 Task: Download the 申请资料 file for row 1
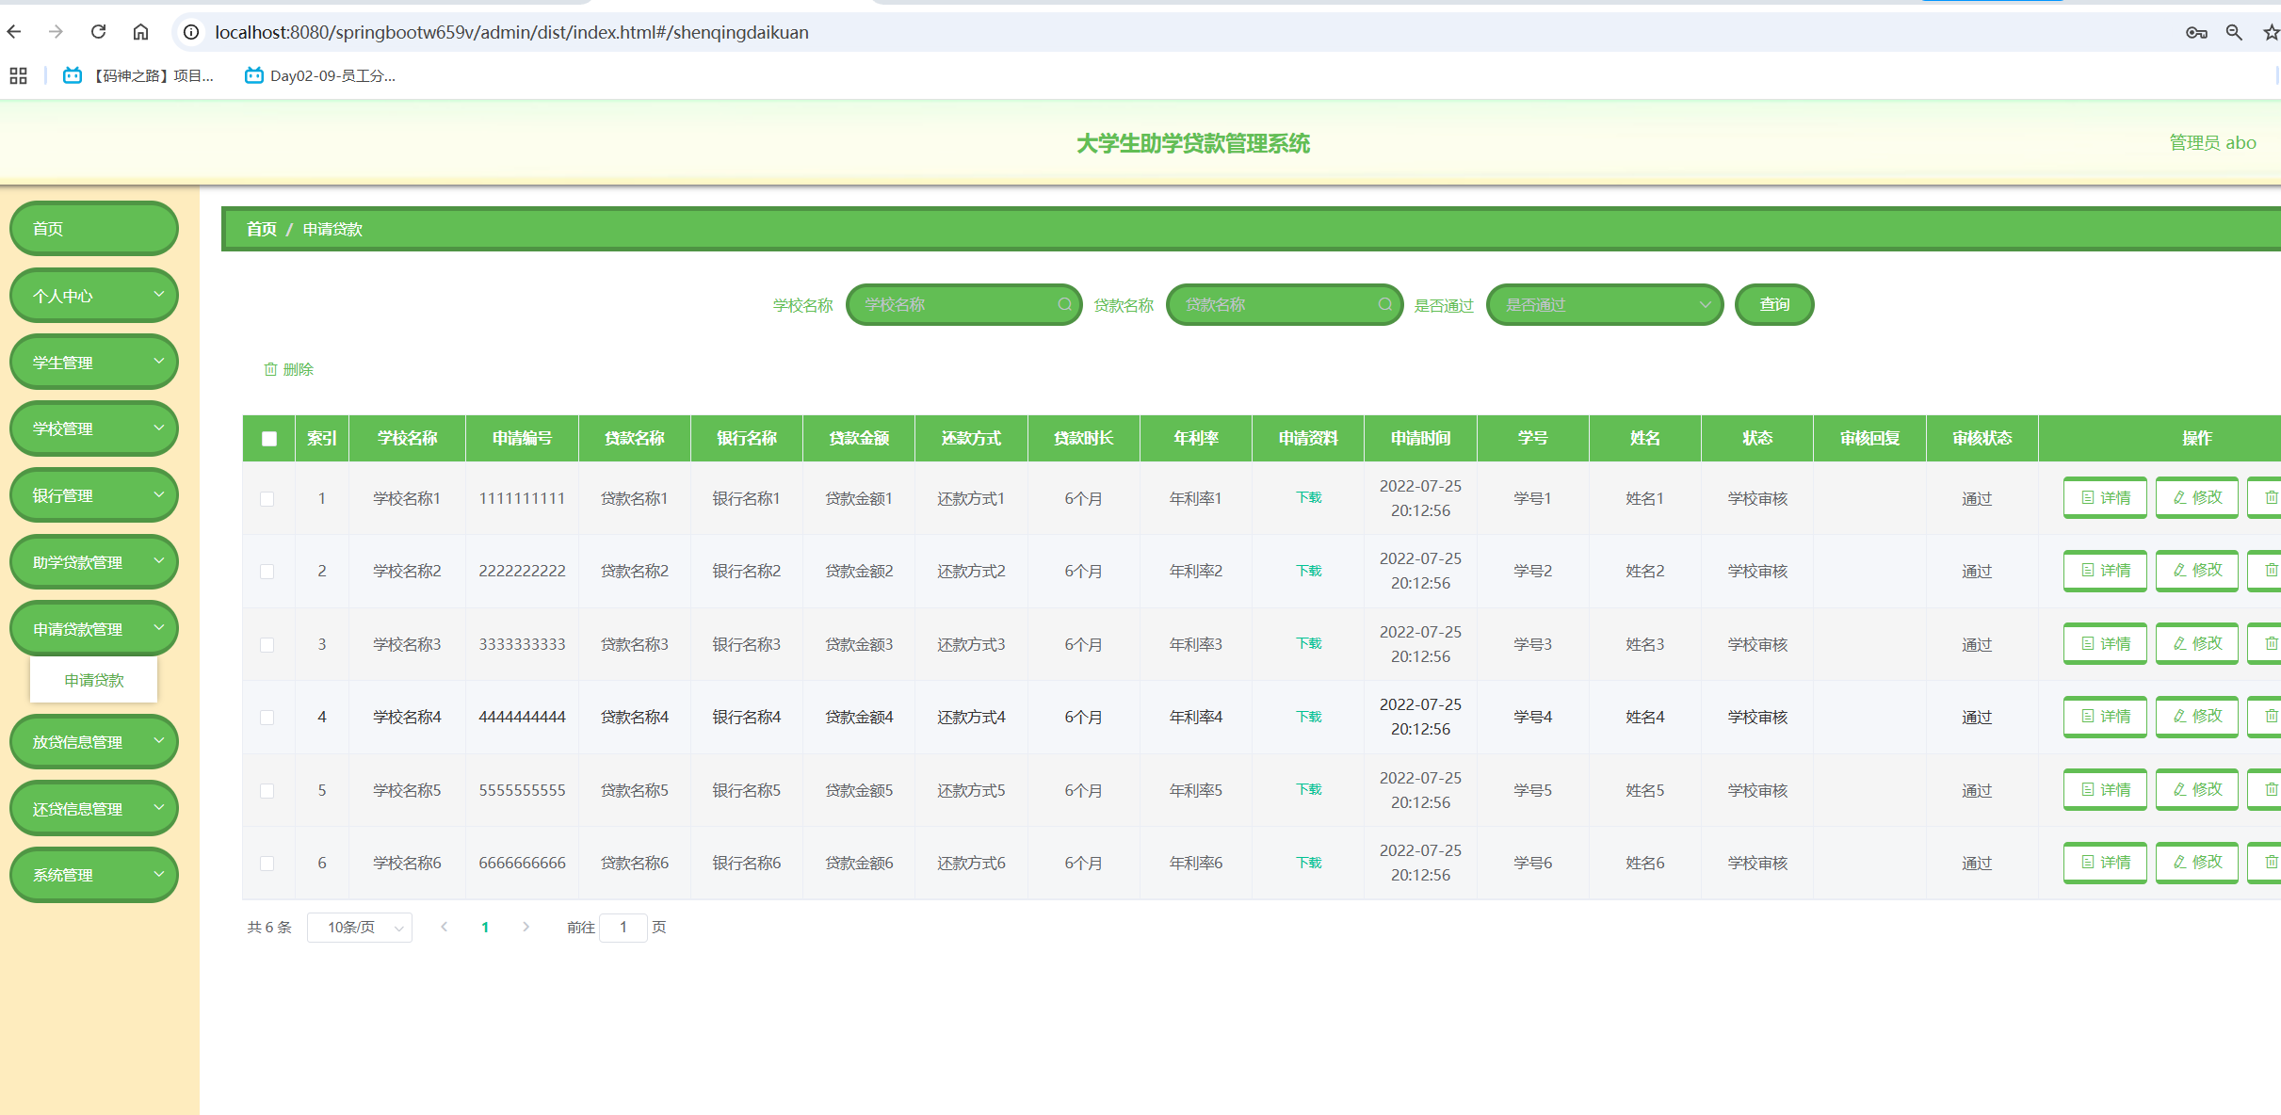click(x=1309, y=497)
